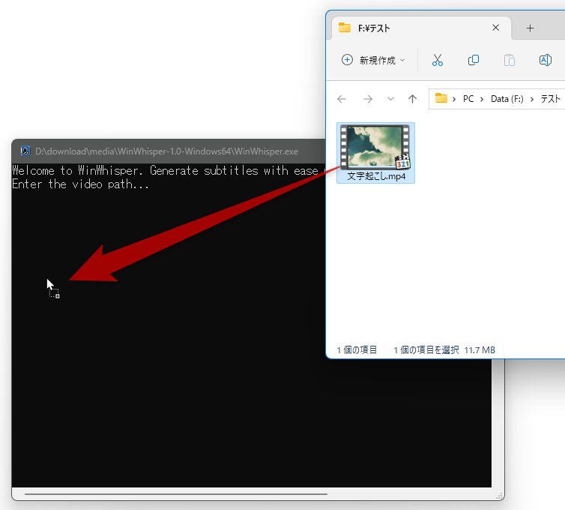Click the 文字起こし.mp4 file name label
565x510 pixels.
[376, 176]
